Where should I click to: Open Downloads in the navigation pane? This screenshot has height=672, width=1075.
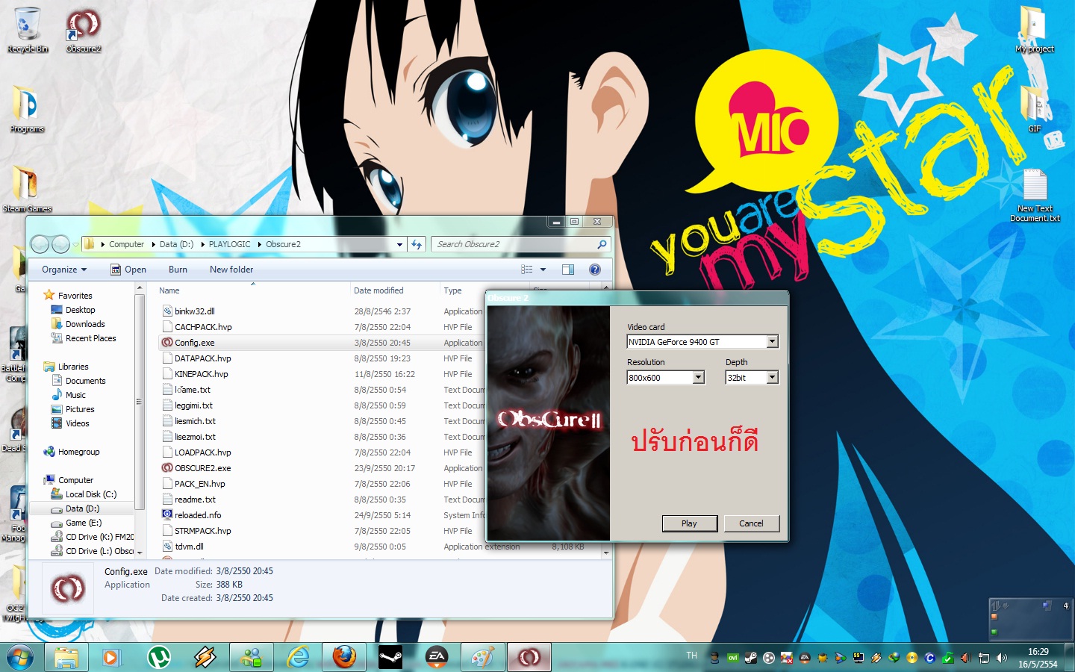pos(85,324)
